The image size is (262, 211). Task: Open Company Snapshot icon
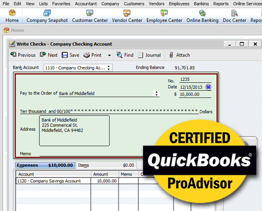(47, 13)
